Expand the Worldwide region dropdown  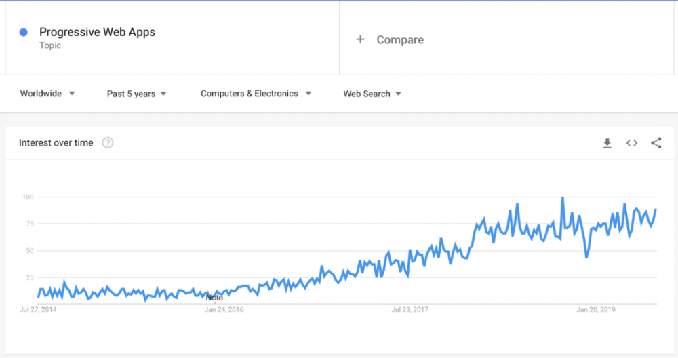(x=47, y=94)
